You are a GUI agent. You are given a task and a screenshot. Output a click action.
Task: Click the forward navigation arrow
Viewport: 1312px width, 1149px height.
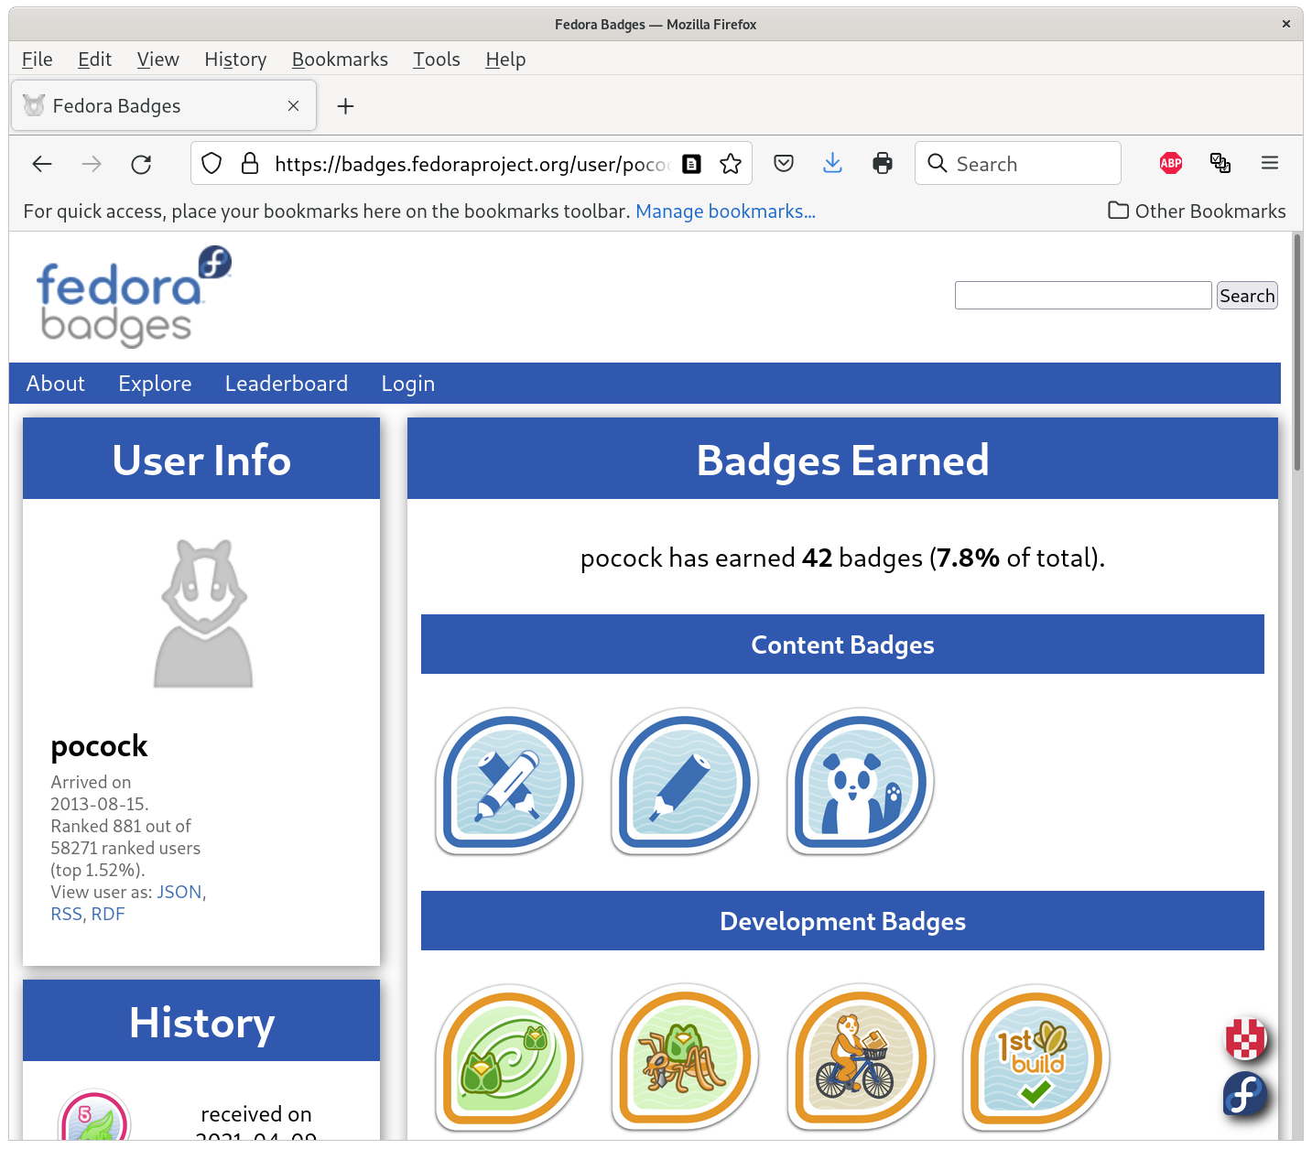click(92, 164)
